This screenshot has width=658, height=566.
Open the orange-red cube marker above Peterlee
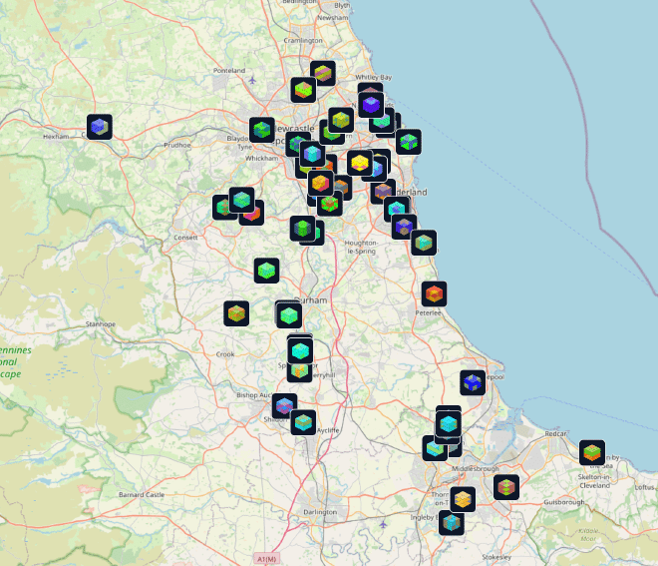click(x=434, y=293)
